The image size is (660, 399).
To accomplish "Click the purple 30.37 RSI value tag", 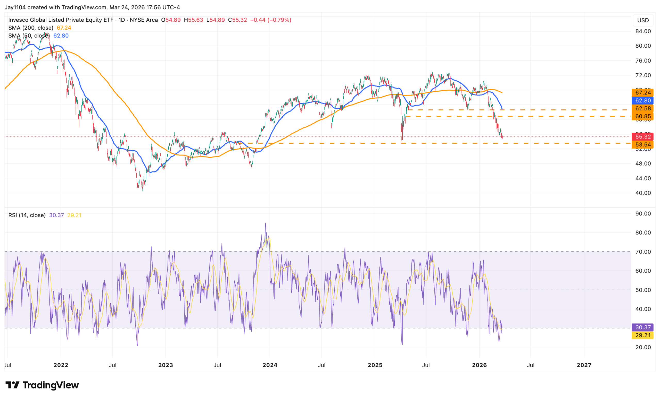I will pos(642,327).
